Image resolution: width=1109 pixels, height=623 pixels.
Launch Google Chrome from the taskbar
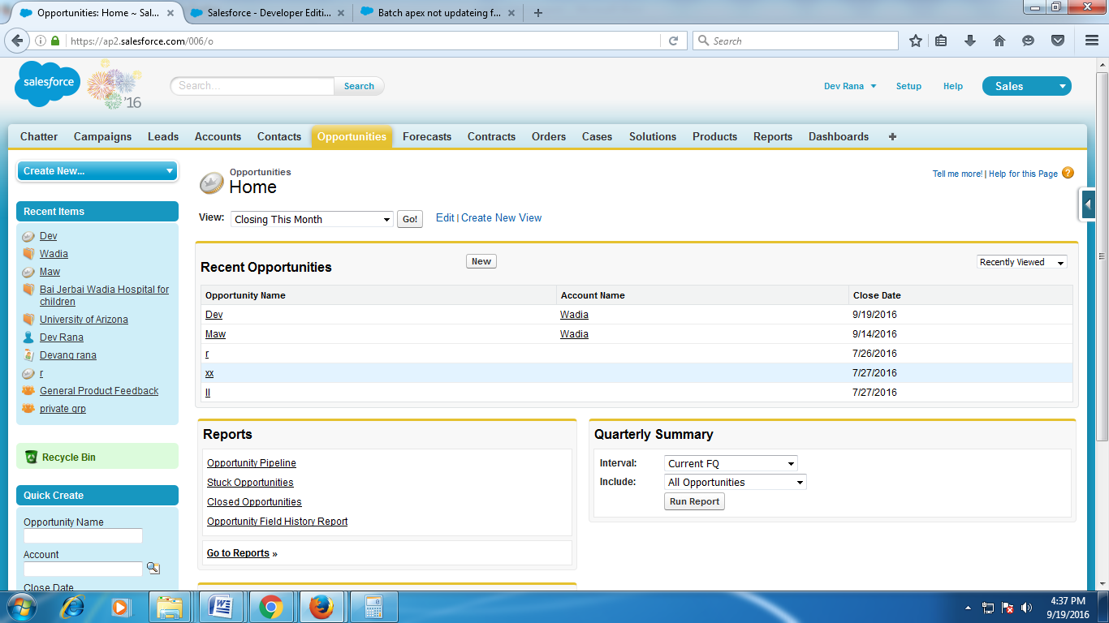[270, 607]
